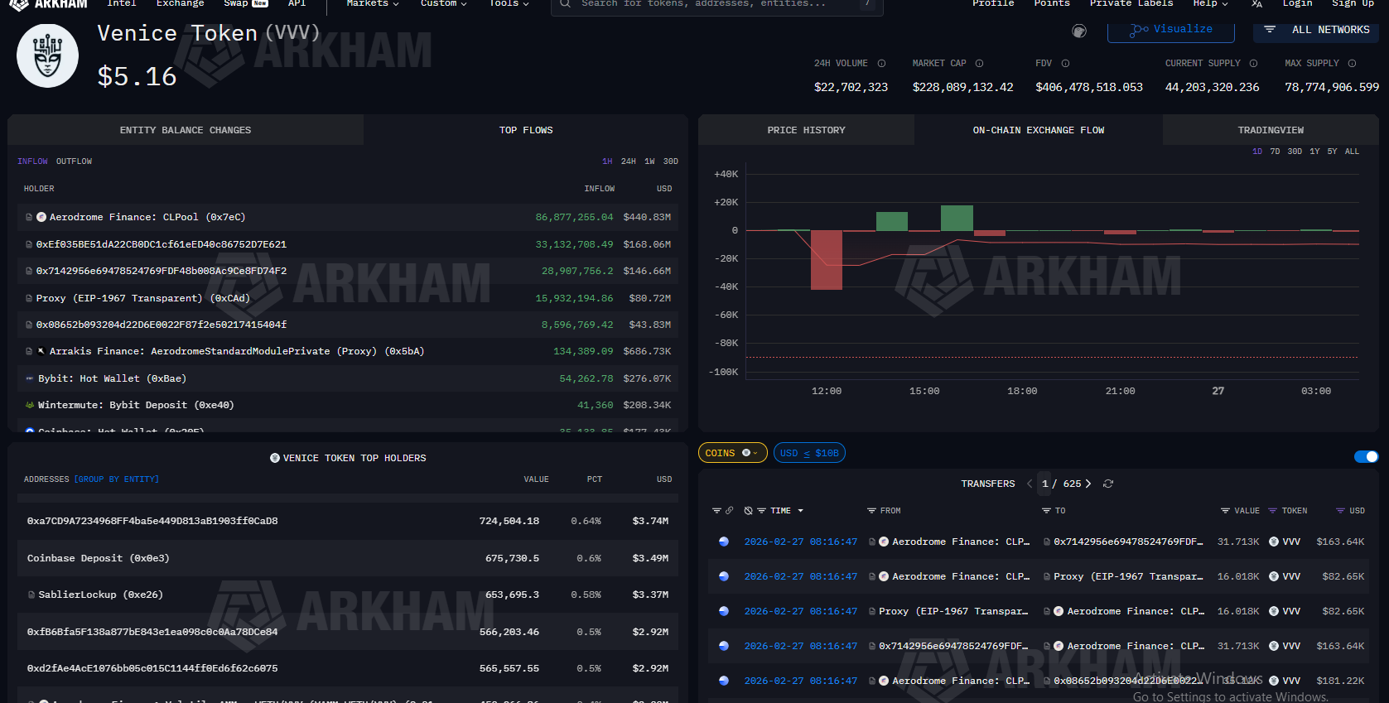This screenshot has height=703, width=1389.
Task: Go to previous transfers page
Action: tap(1030, 484)
